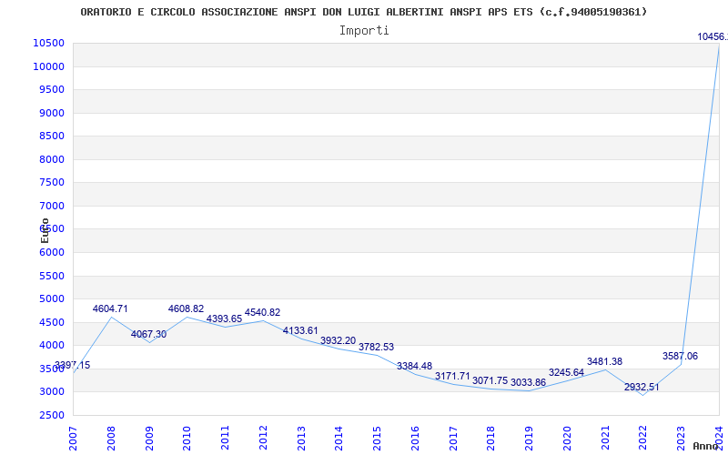Click x-axis year 2007

coord(73,438)
